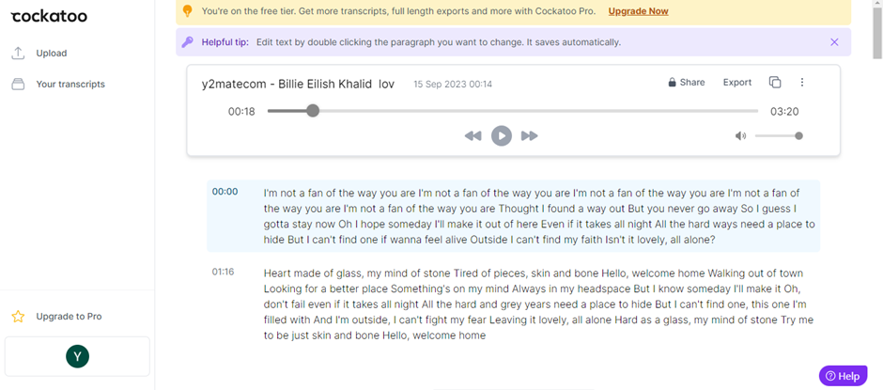This screenshot has width=883, height=390.
Task: Dismiss the helpful tip banner
Action: (x=834, y=42)
